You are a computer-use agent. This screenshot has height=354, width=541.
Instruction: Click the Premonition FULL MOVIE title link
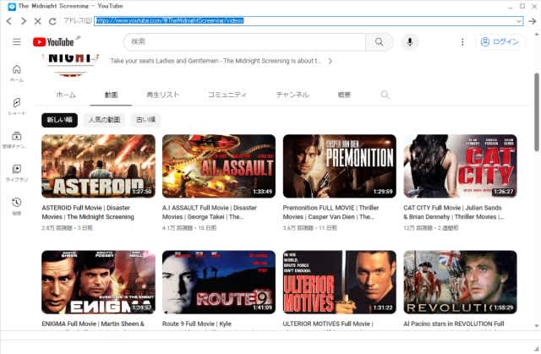[331, 212]
